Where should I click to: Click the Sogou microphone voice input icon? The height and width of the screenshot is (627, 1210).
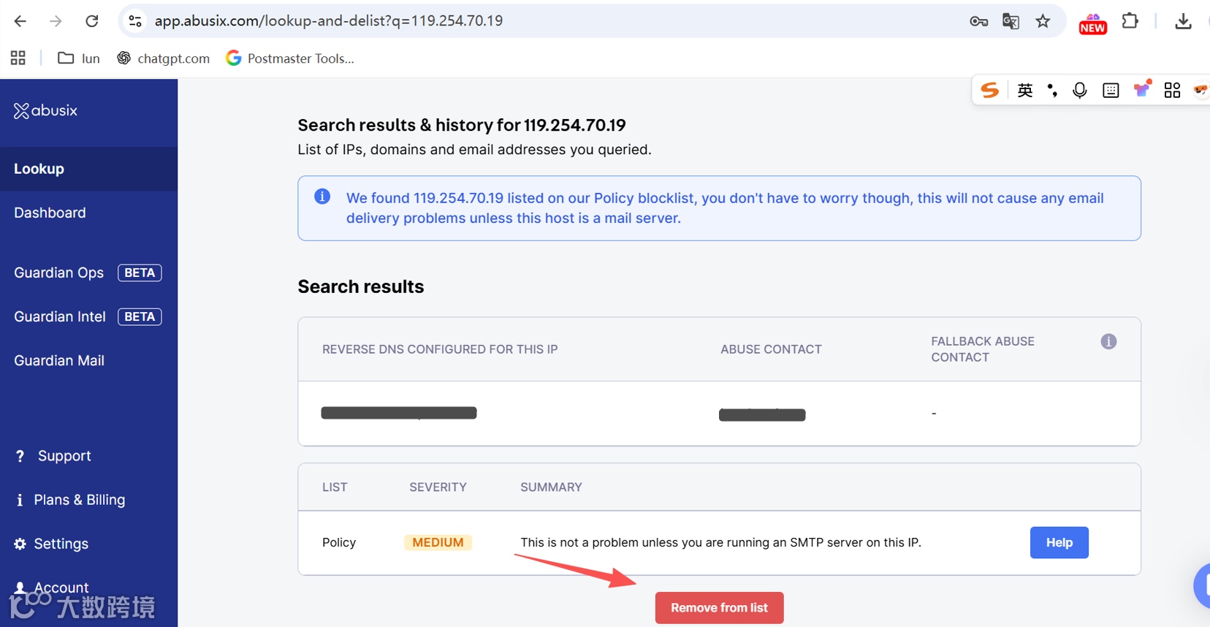[1079, 90]
